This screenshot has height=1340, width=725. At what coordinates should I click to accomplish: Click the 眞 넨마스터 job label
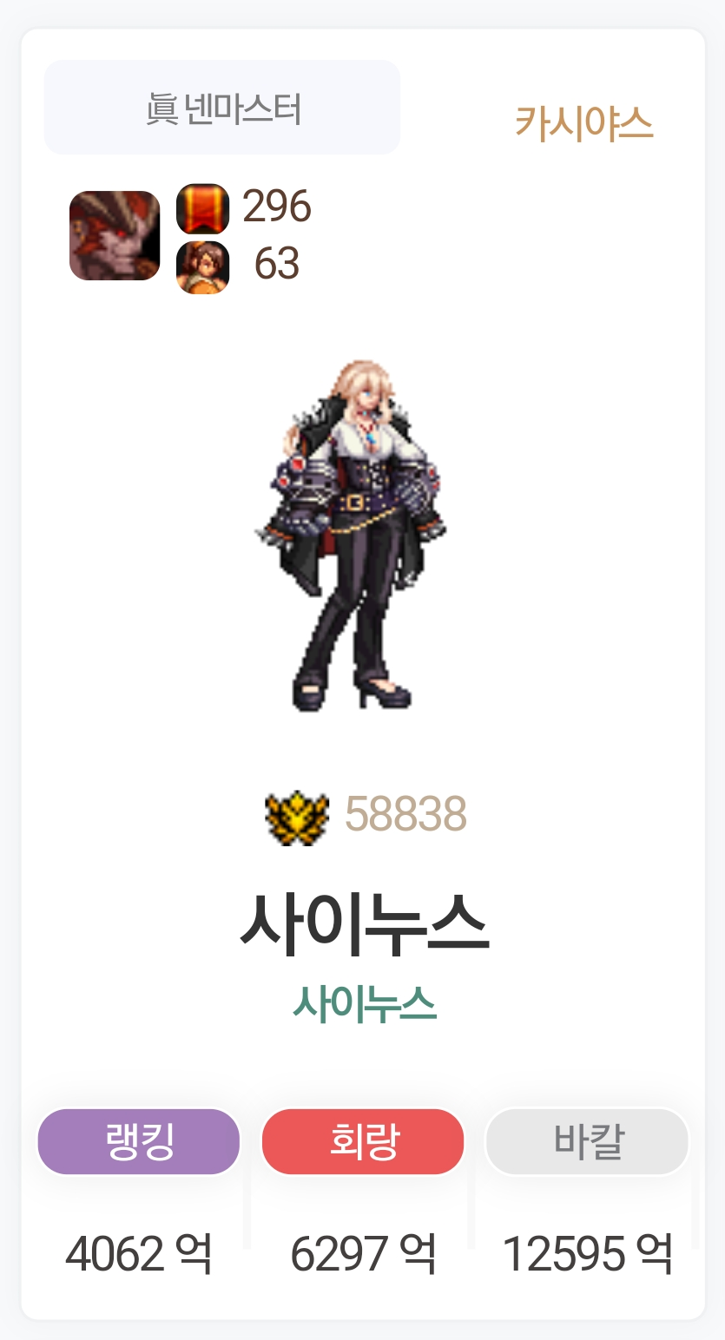click(x=223, y=109)
